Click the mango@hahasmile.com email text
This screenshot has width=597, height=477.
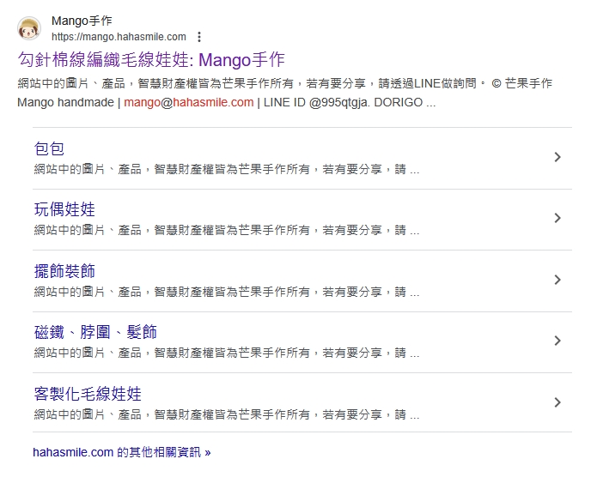[x=189, y=102]
